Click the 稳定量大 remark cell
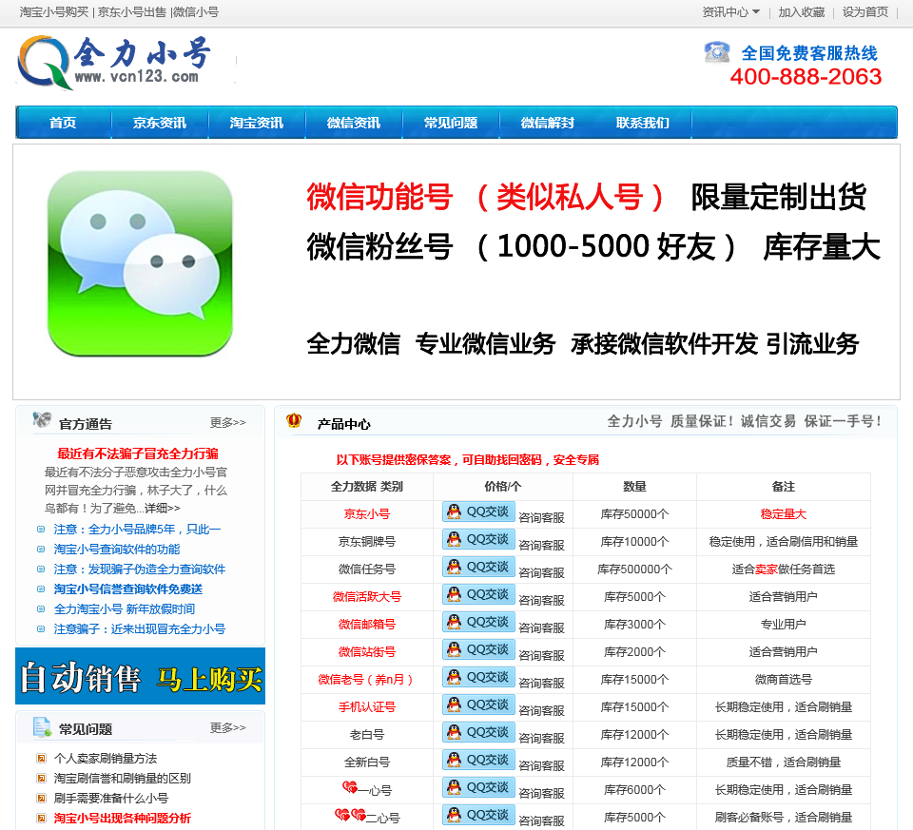 click(x=783, y=514)
